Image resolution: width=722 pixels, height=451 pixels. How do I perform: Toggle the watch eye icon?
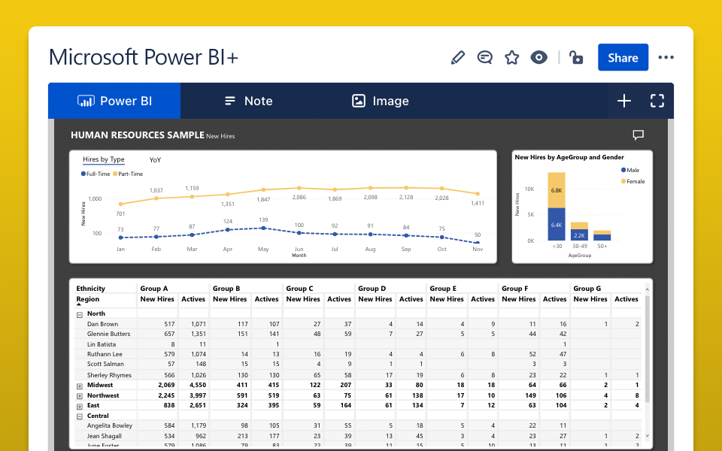point(538,58)
